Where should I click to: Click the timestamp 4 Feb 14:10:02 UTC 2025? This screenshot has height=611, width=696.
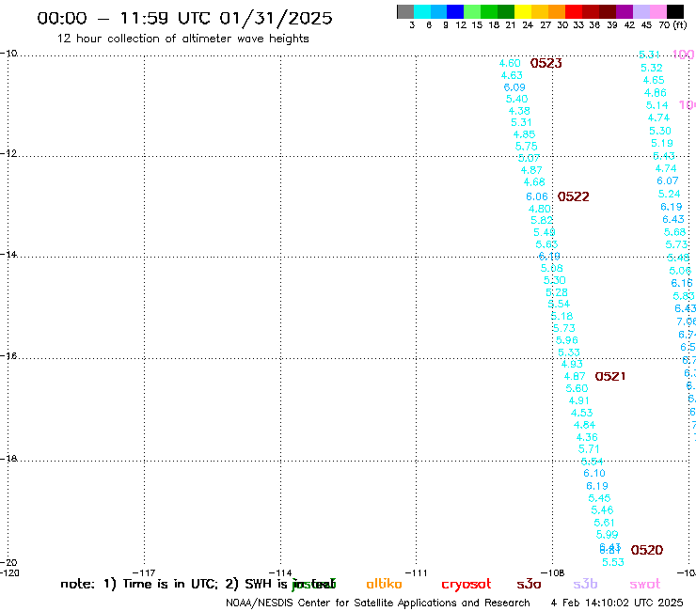pyautogui.click(x=617, y=603)
